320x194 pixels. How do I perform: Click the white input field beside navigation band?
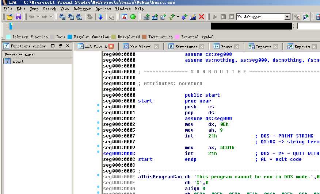pyautogui.click(x=309, y=26)
